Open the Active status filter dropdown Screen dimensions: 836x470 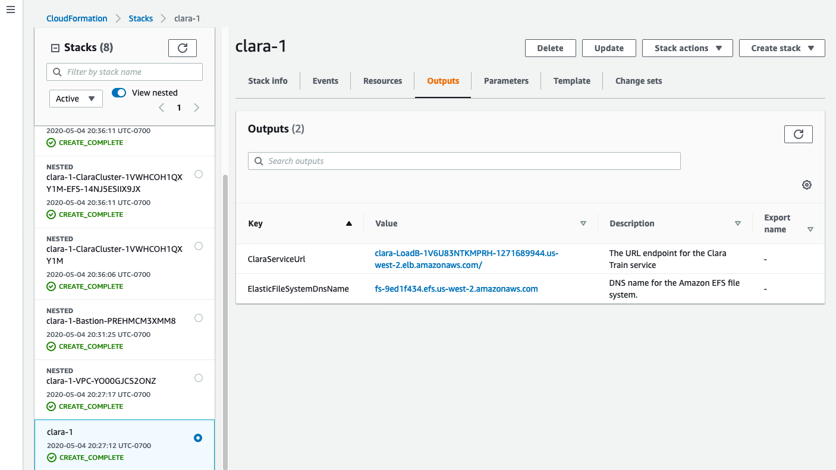click(x=76, y=99)
